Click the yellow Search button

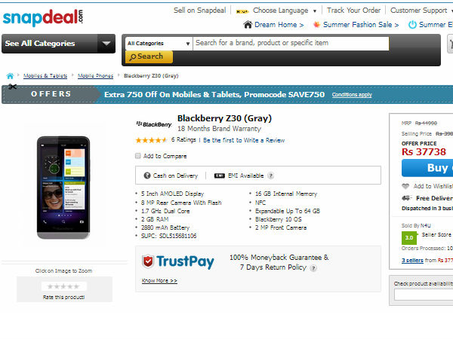click(149, 56)
